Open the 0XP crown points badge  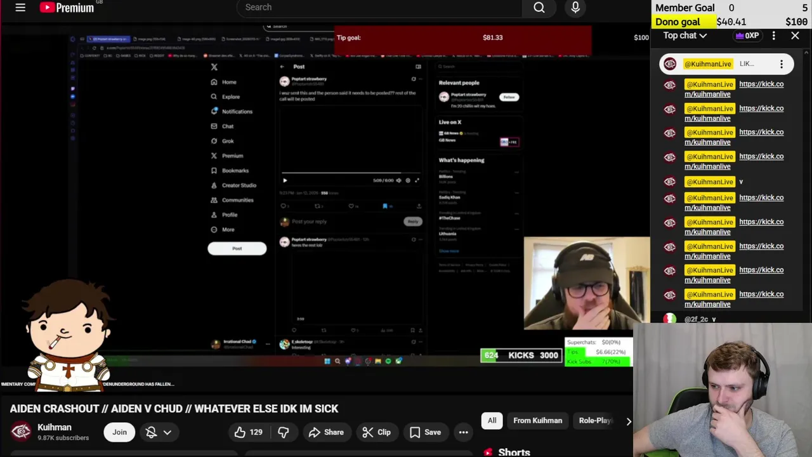pyautogui.click(x=747, y=36)
